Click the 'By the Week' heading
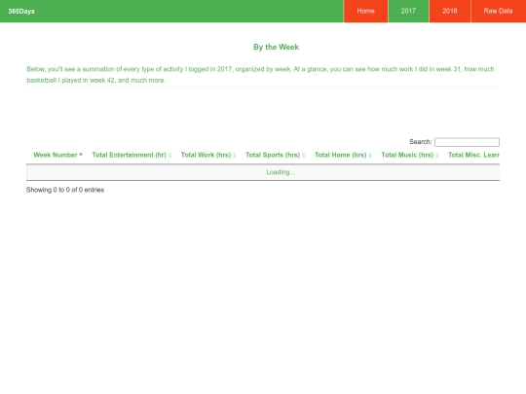The height and width of the screenshot is (394, 526). click(276, 47)
